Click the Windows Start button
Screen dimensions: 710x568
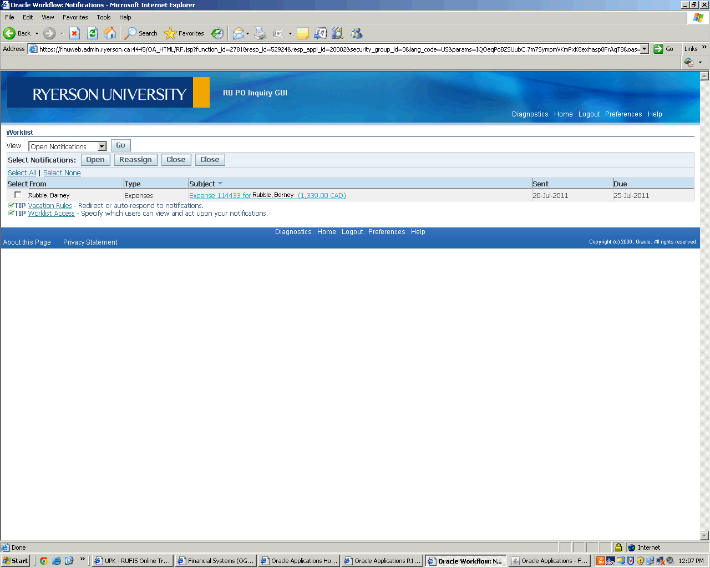pos(16,561)
